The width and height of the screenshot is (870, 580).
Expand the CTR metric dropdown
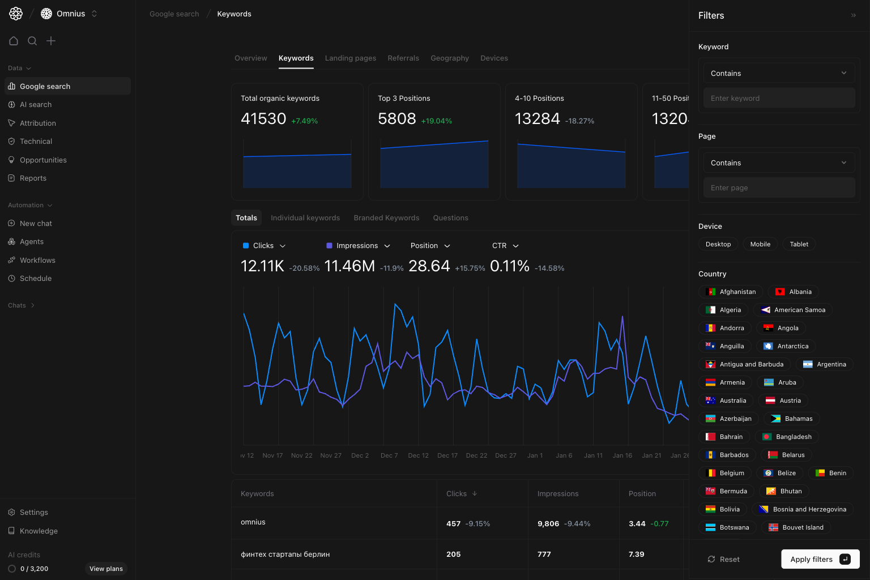click(505, 245)
